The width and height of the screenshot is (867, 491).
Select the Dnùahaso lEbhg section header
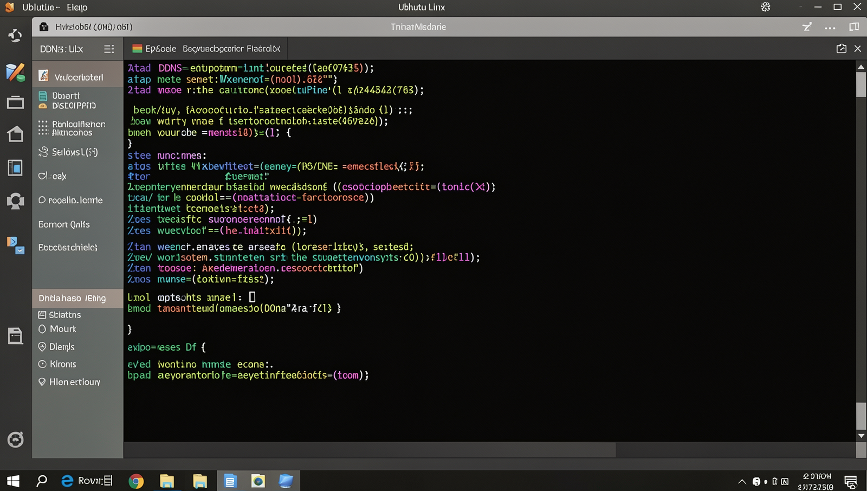coord(77,298)
